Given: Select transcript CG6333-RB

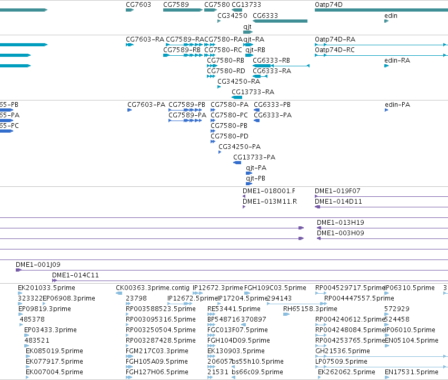Looking at the screenshot, I should [x=272, y=61].
